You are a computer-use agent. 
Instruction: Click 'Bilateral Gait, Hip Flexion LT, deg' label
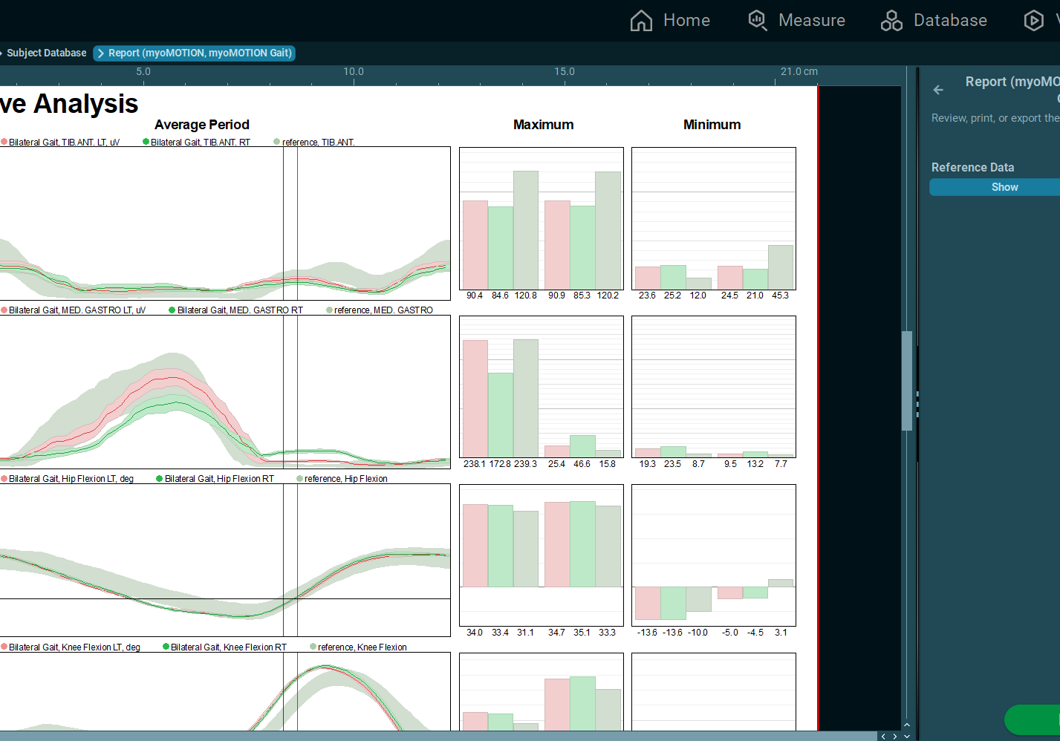(x=71, y=479)
